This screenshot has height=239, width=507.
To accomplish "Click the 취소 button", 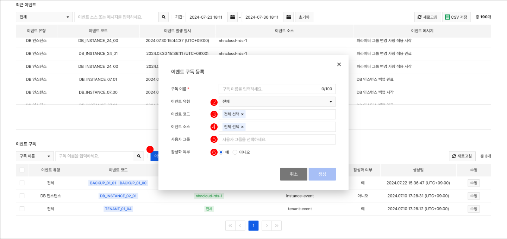I will tap(294, 174).
